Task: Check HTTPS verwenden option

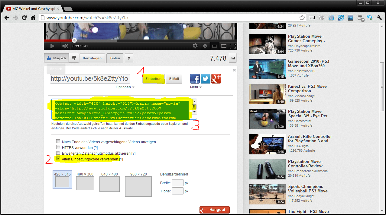Action: [x=58, y=147]
